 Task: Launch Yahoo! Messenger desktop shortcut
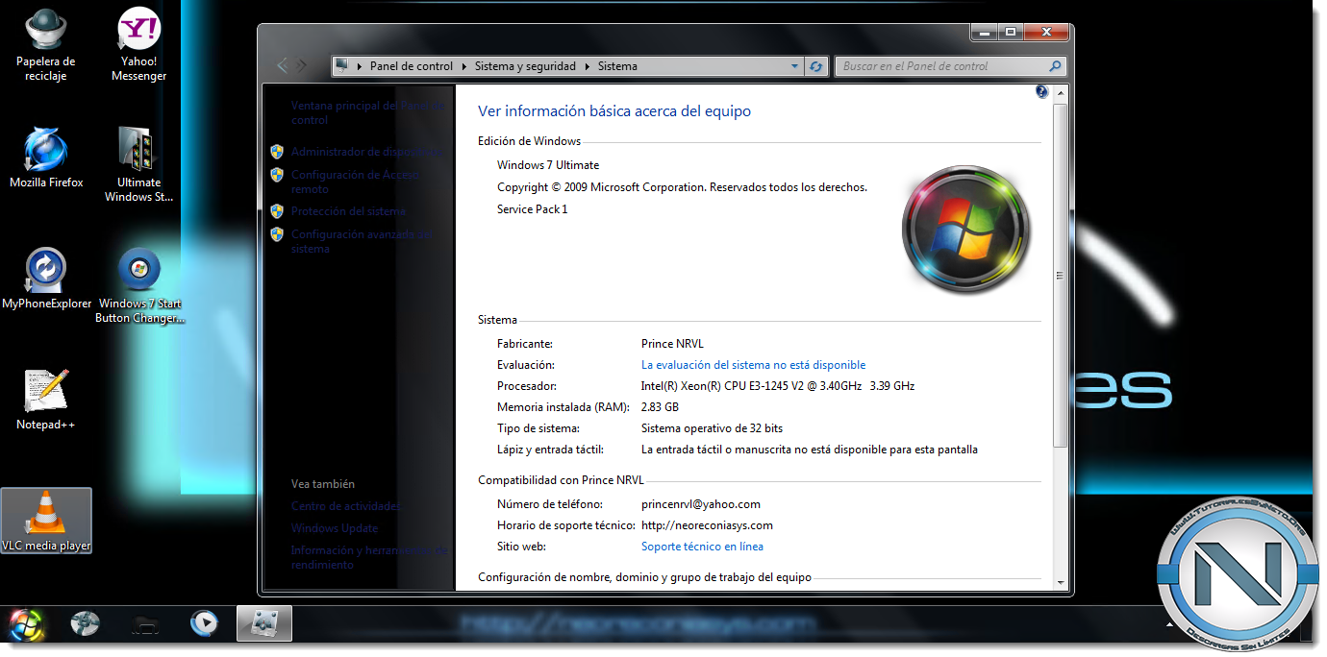[138, 45]
